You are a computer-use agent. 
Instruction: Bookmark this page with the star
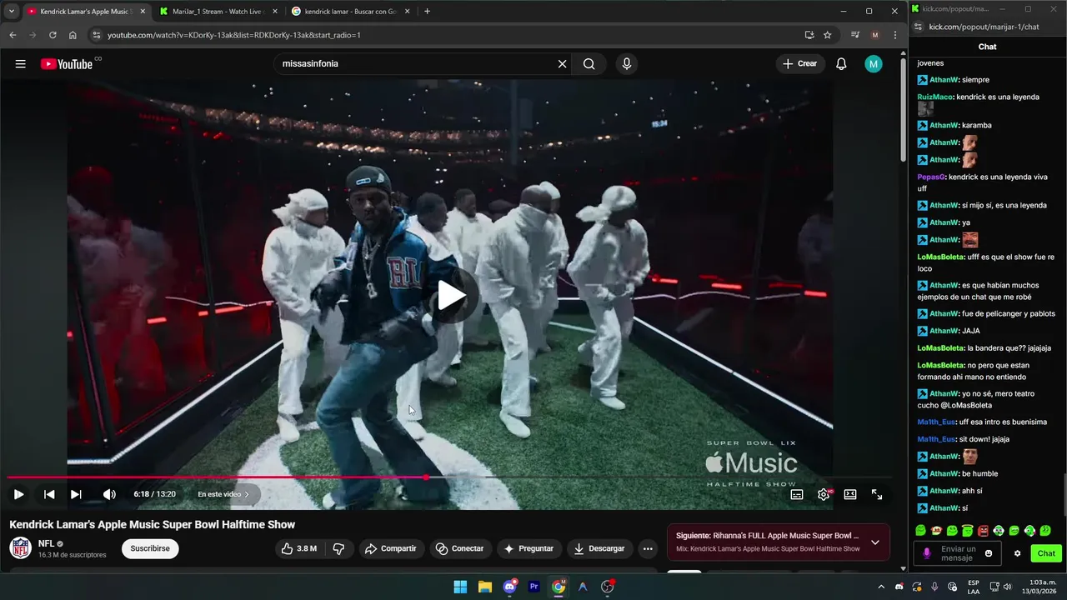coord(827,35)
